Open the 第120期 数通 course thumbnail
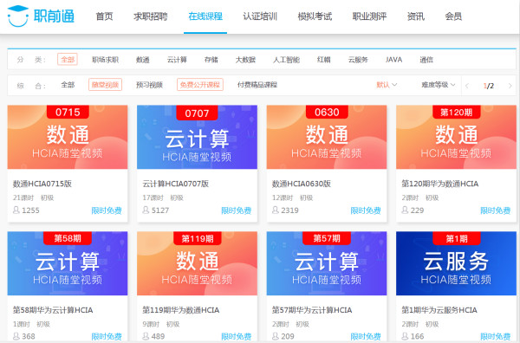This screenshot has height=343, width=520. click(457, 137)
